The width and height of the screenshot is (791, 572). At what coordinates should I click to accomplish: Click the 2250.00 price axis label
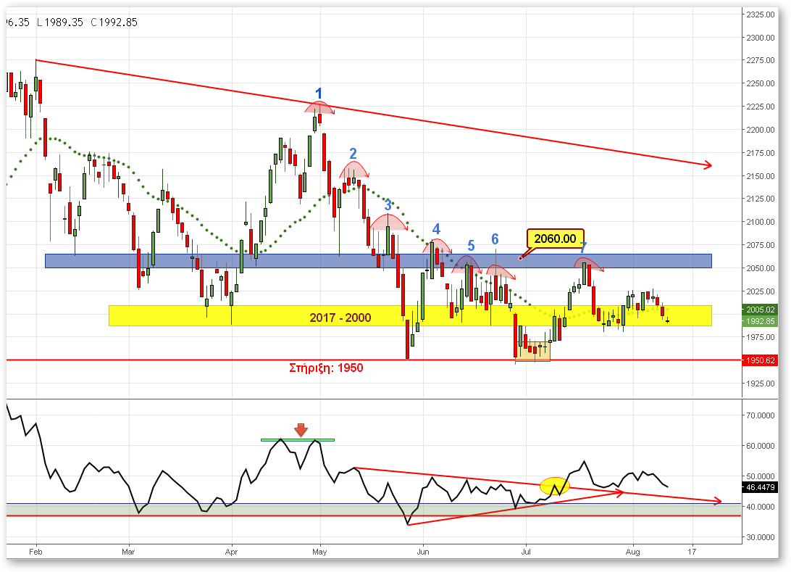coord(761,83)
